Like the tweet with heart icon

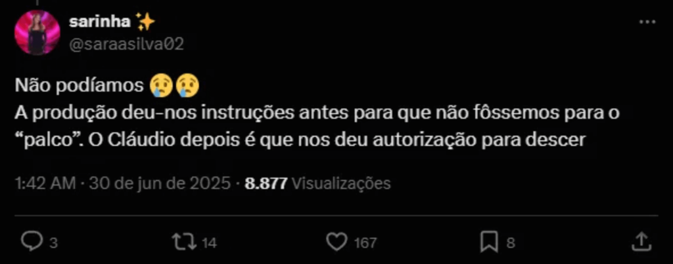tap(337, 242)
